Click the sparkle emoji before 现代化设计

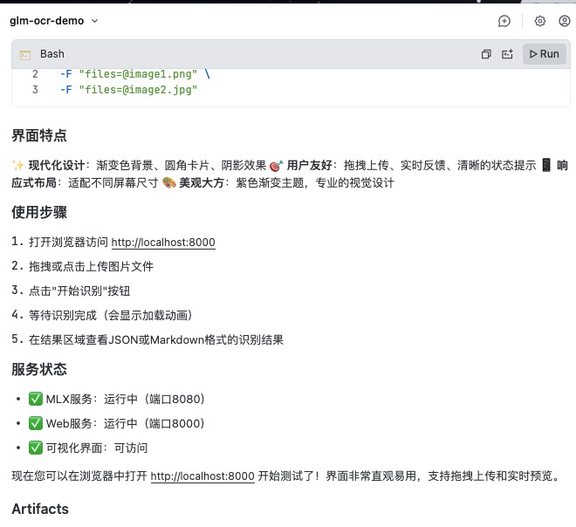click(x=17, y=166)
